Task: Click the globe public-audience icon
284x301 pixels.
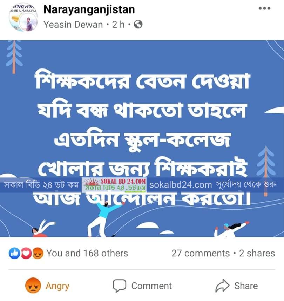Action: 138,25
